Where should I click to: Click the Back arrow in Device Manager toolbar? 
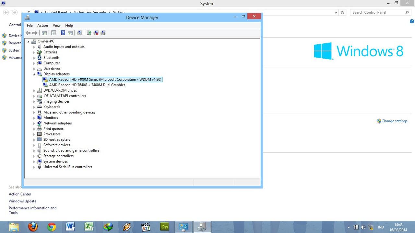tap(28, 33)
